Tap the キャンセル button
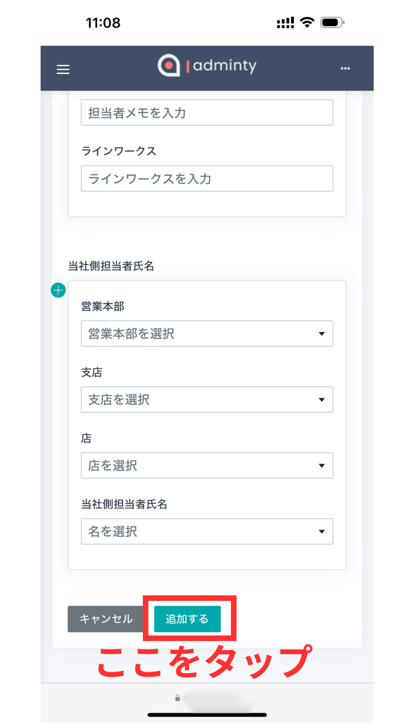Image resolution: width=406 pixels, height=723 pixels. tap(106, 619)
